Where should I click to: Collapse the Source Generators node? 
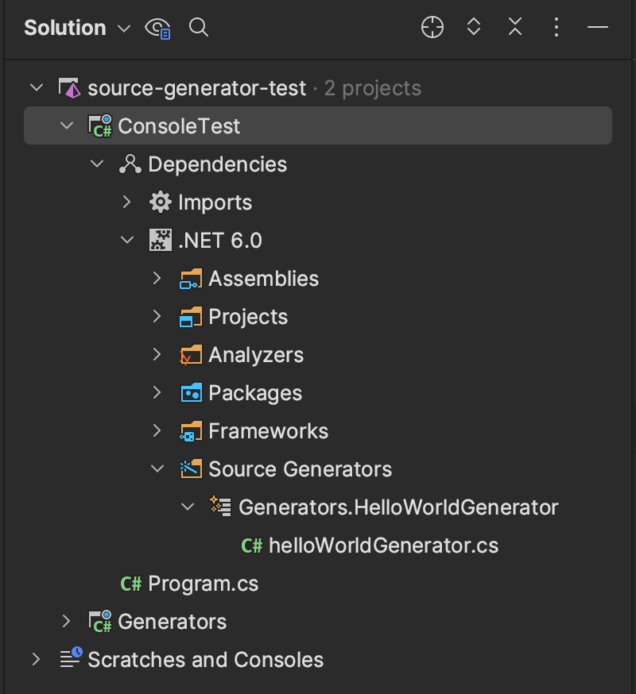point(157,468)
